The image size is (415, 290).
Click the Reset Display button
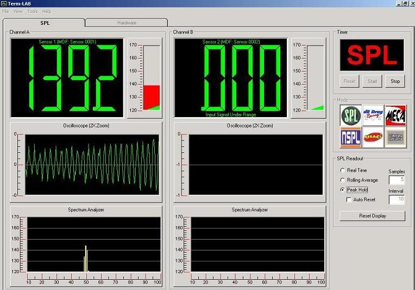point(372,216)
